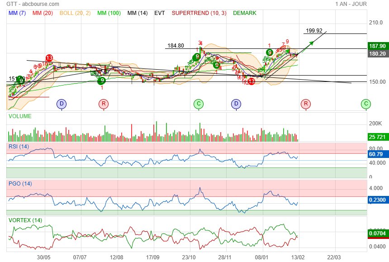
Task: Click the leftmost blue D event marker
Action: pos(61,104)
